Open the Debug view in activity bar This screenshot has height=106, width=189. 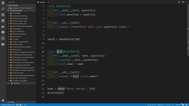point(3,15)
